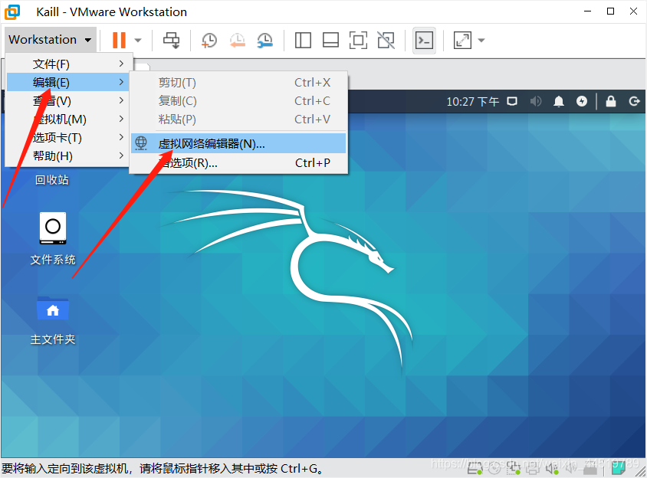The width and height of the screenshot is (647, 478).
Task: Click the network adapter icon in status bar
Action: tap(514, 468)
